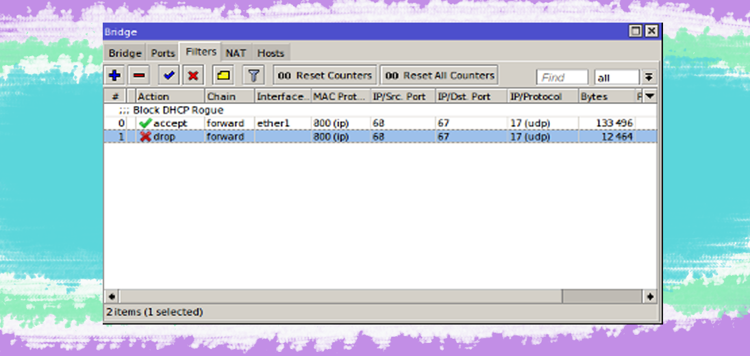Image resolution: width=750 pixels, height=356 pixels.
Task: Click '800 (ip)' in drop row
Action: [331, 137]
